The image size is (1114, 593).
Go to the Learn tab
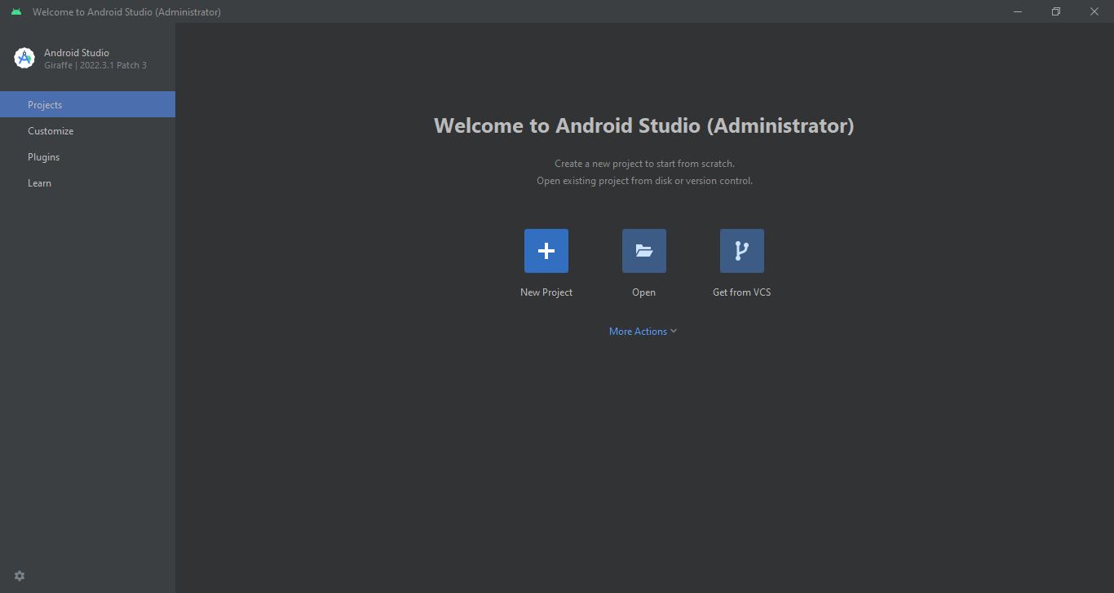(87, 182)
